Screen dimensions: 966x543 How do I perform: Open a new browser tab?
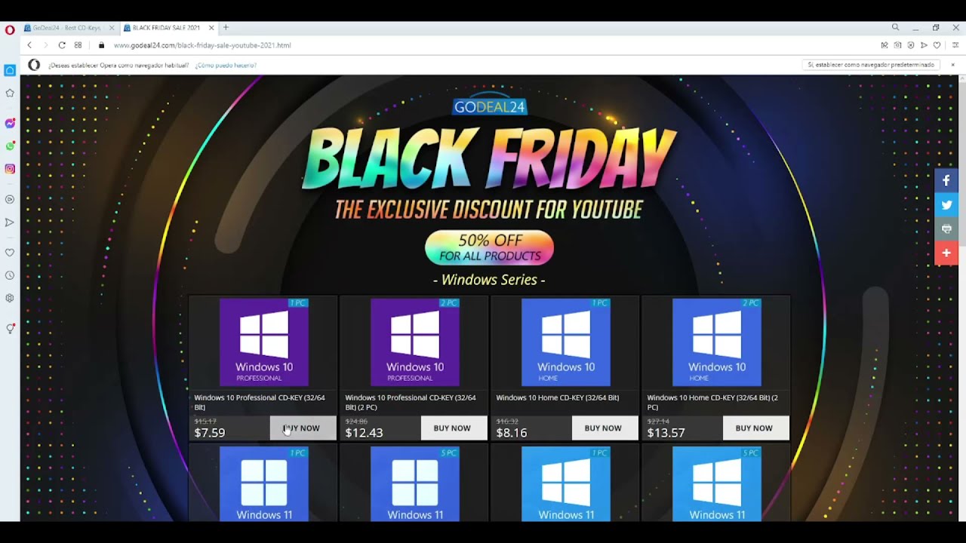pos(226,28)
